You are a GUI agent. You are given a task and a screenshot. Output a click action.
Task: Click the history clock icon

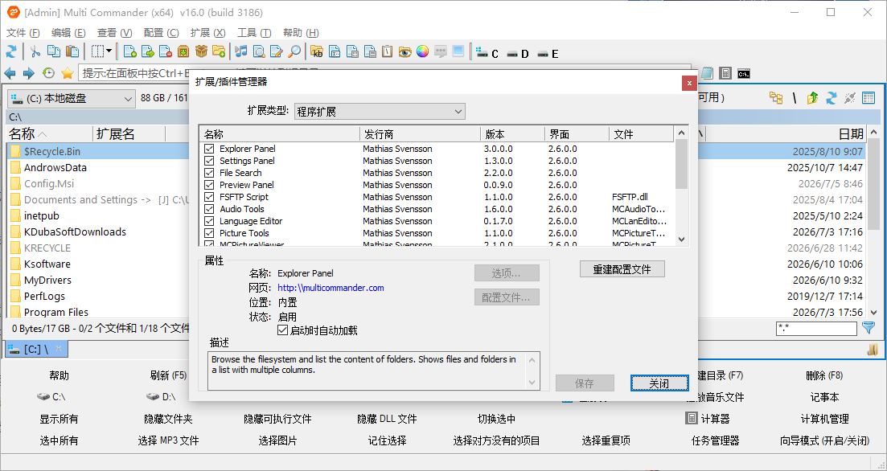(x=48, y=73)
